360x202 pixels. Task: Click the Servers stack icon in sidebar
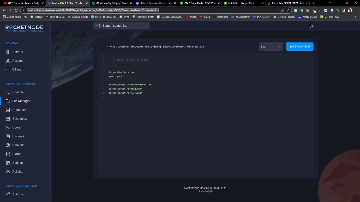pos(8,52)
